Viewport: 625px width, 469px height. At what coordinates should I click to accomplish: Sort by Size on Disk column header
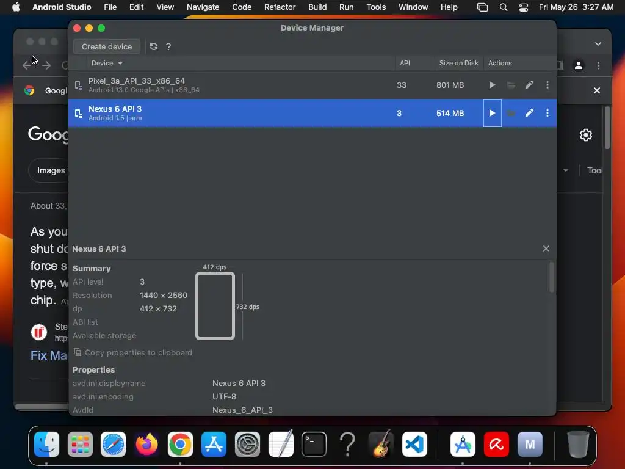click(458, 63)
